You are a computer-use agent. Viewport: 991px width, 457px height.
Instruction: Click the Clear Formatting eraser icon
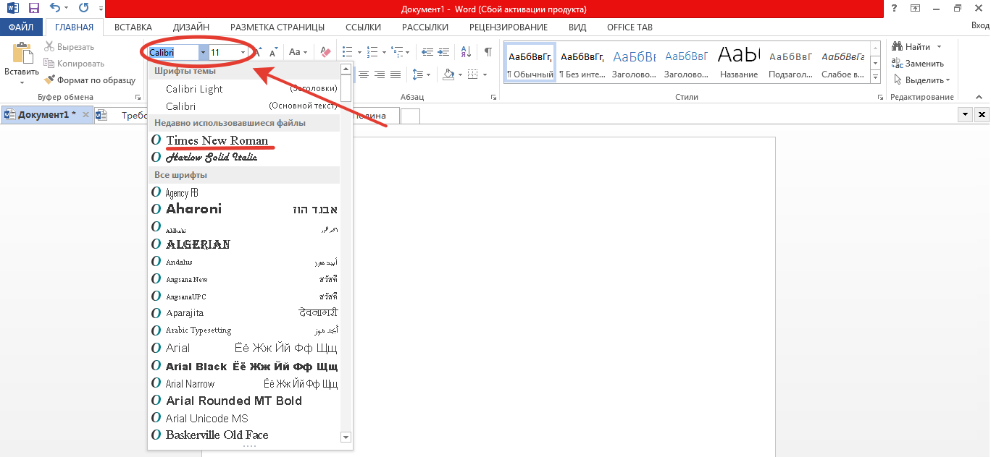pos(325,52)
